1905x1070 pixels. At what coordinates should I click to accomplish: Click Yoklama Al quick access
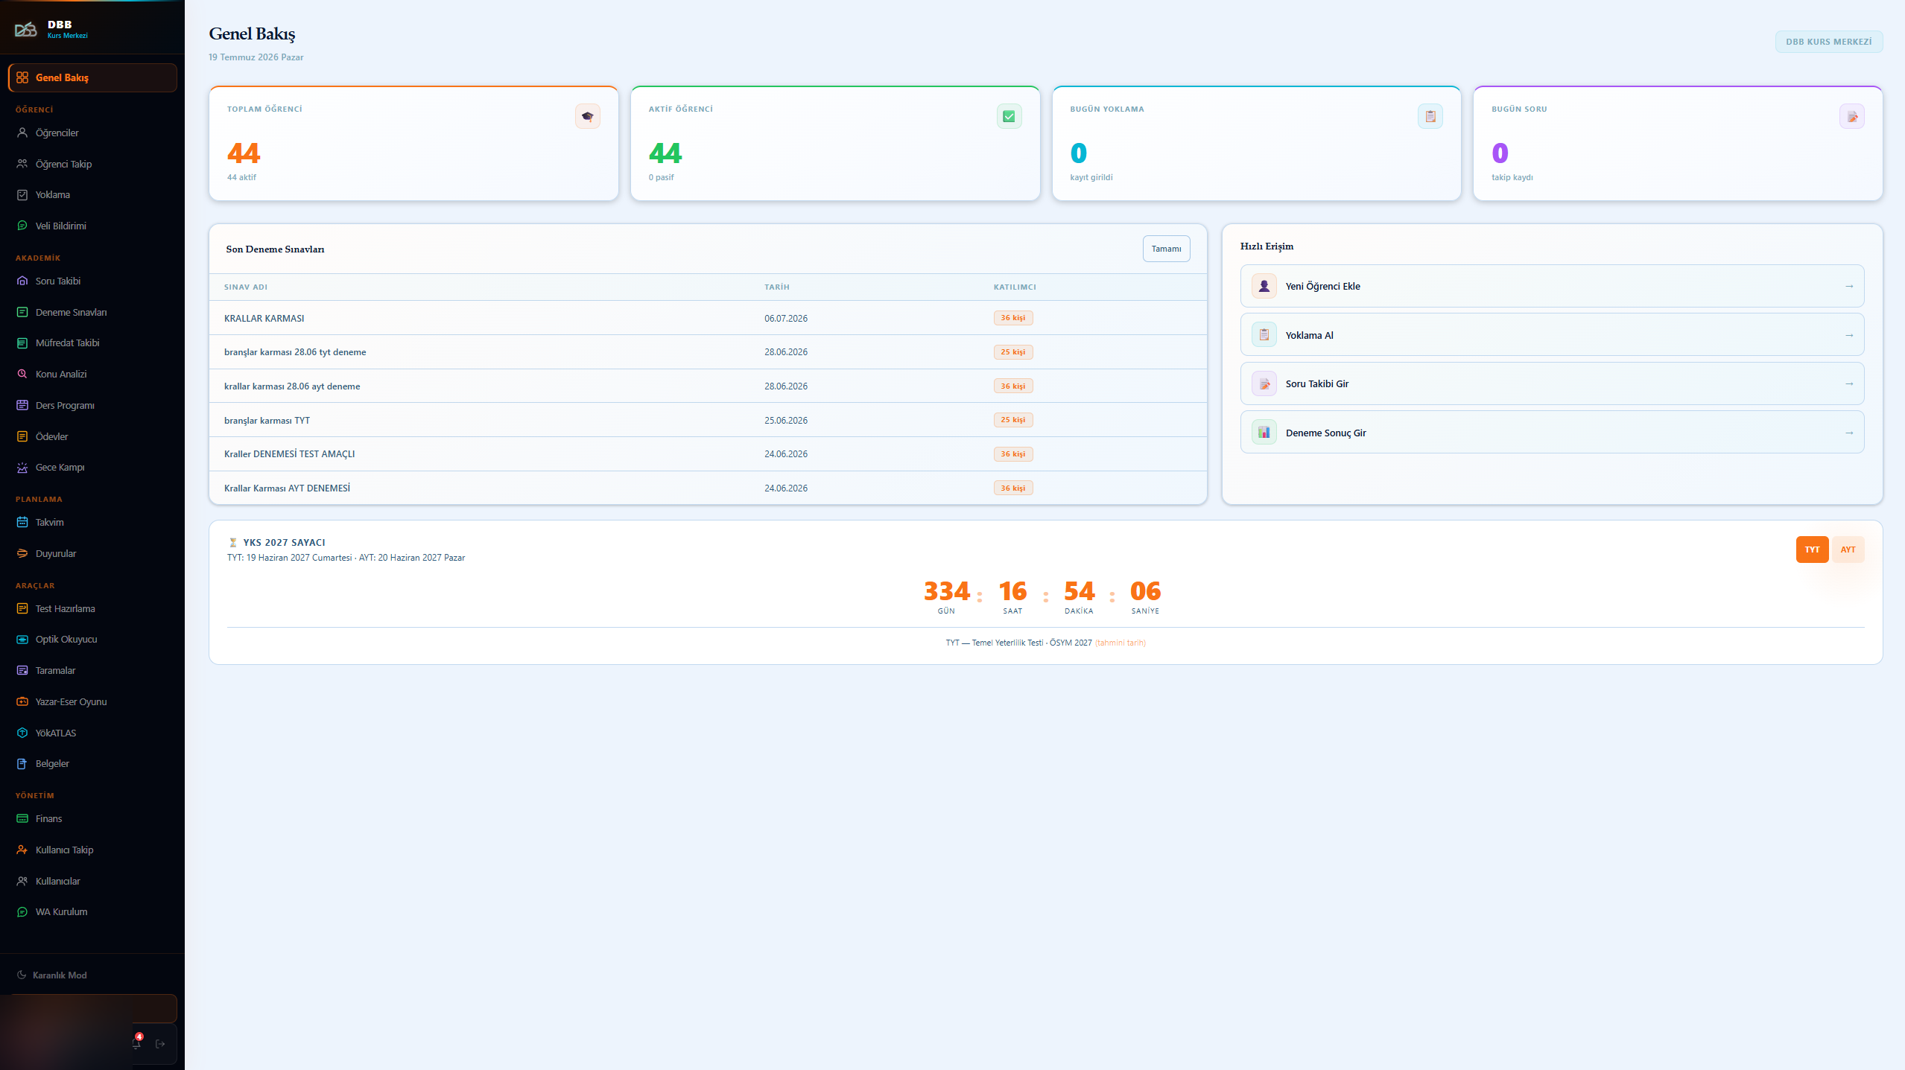point(1552,335)
